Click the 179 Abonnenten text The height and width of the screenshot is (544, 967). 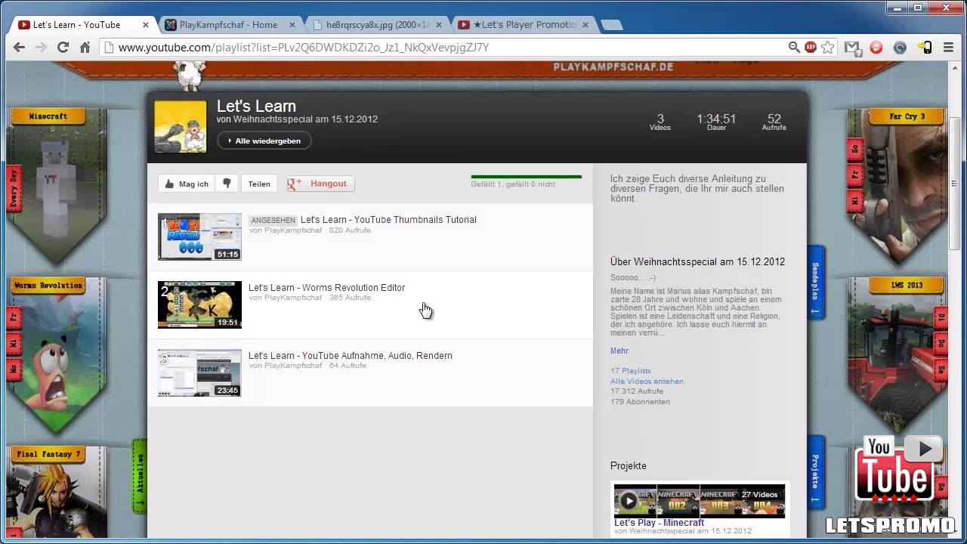click(640, 402)
